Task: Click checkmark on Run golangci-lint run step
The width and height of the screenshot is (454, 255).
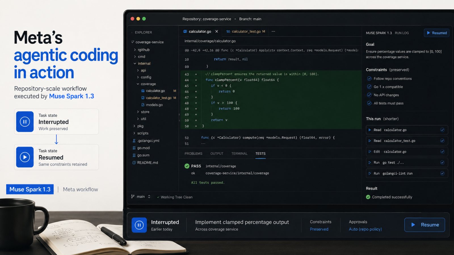Action: click(x=442, y=173)
